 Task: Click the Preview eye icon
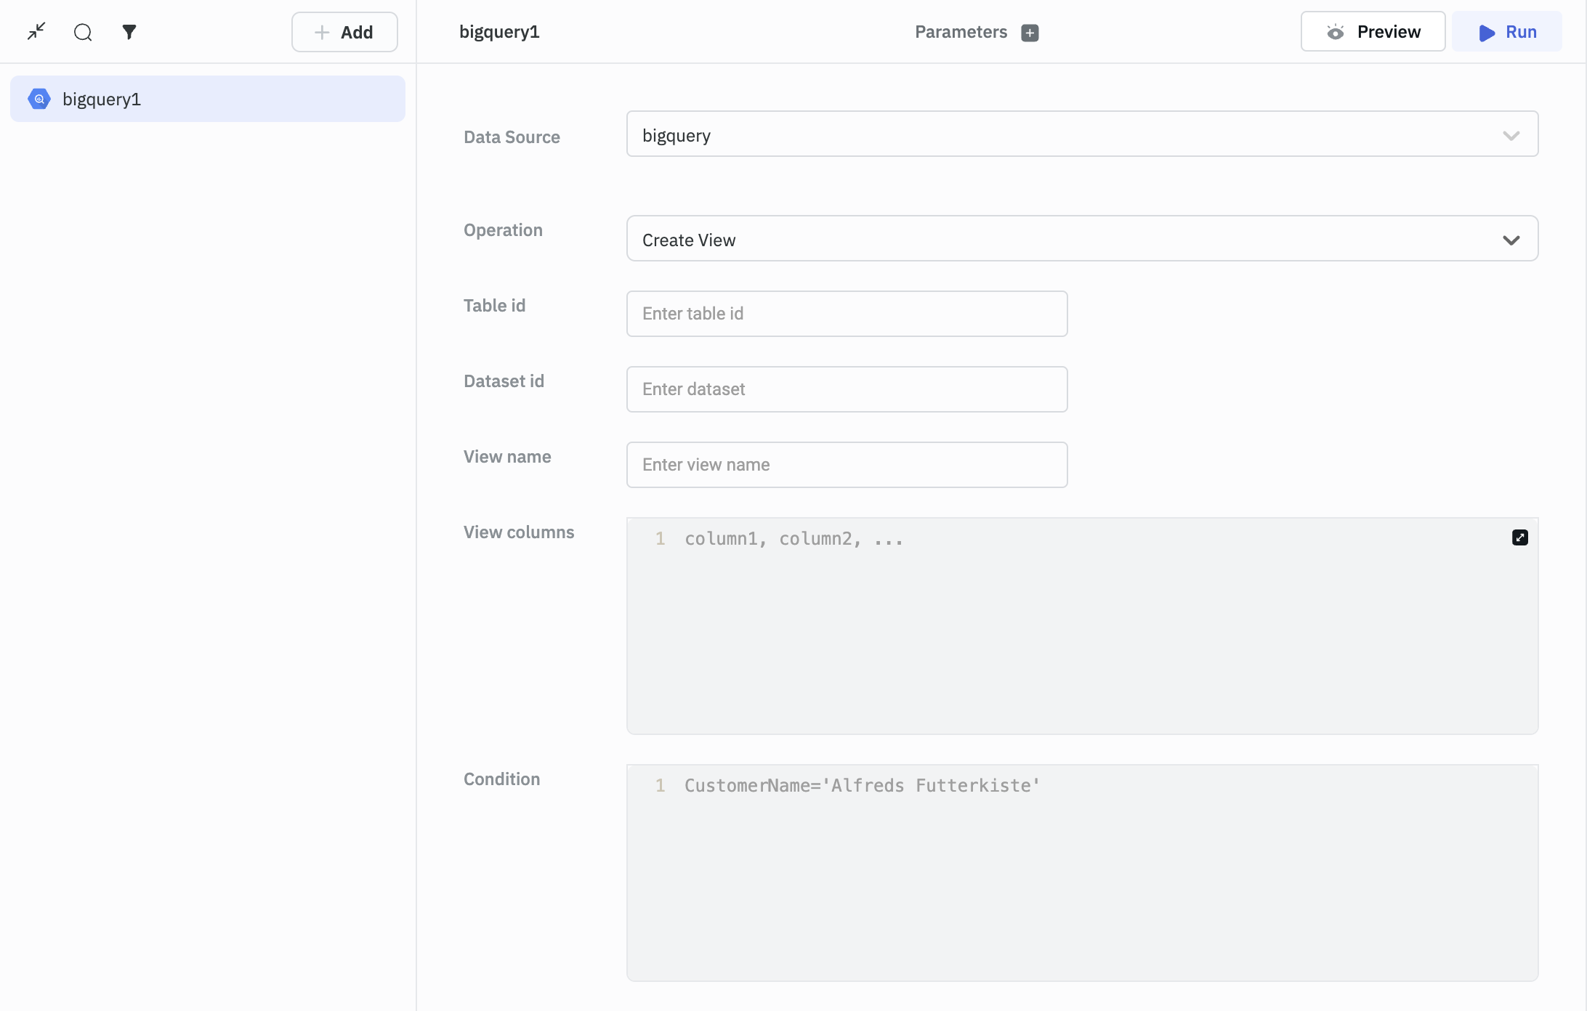(1335, 32)
